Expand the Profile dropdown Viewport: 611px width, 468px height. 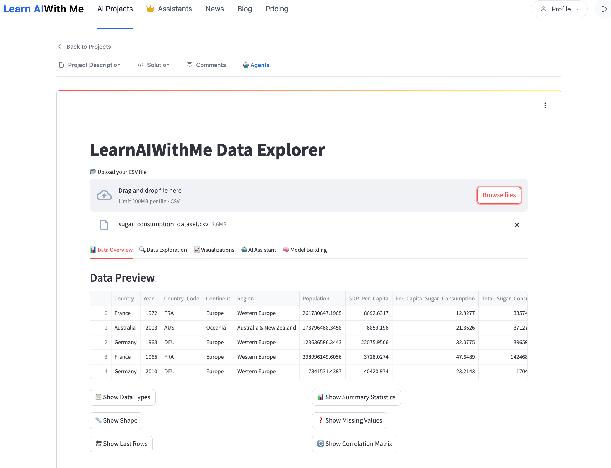point(559,9)
